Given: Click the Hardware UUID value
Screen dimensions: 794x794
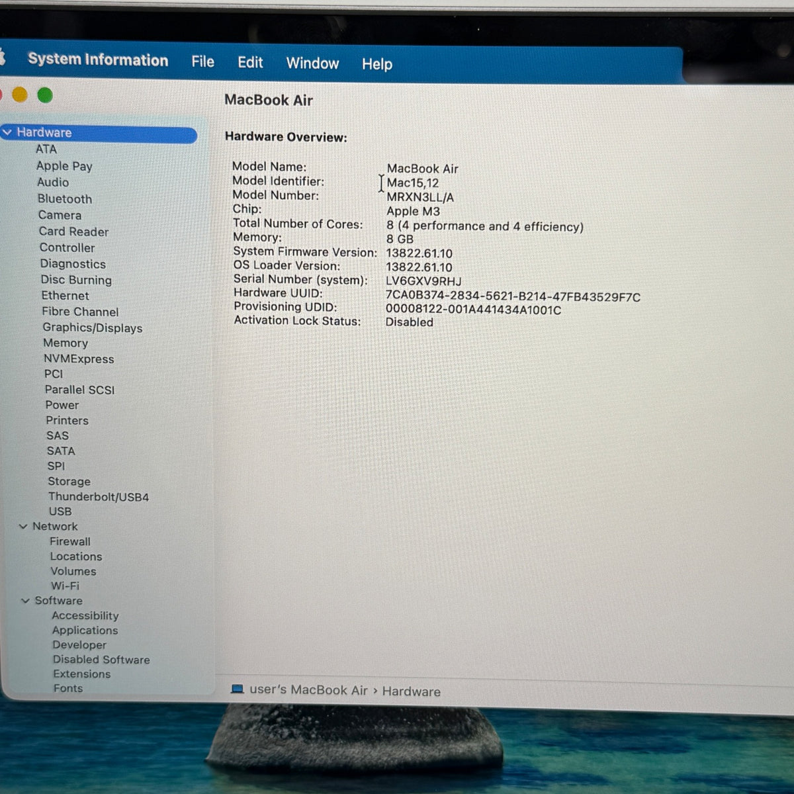Looking at the screenshot, I should pos(513,298).
